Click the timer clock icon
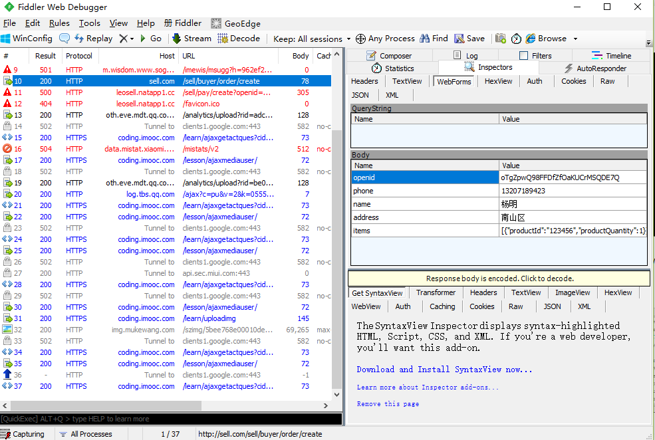The height and width of the screenshot is (440, 655). click(516, 39)
